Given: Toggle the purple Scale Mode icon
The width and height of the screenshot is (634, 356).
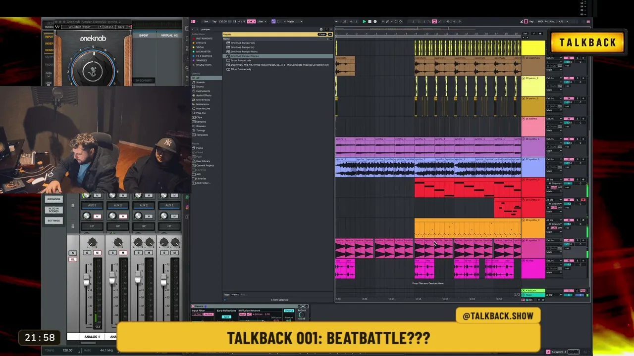Looking at the screenshot, I should tap(273, 21).
